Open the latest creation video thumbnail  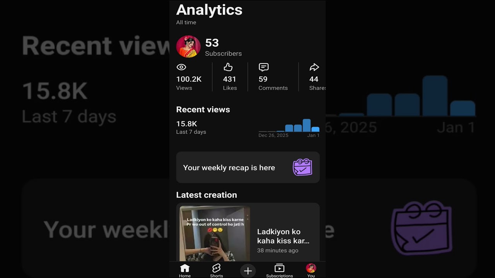point(215,234)
